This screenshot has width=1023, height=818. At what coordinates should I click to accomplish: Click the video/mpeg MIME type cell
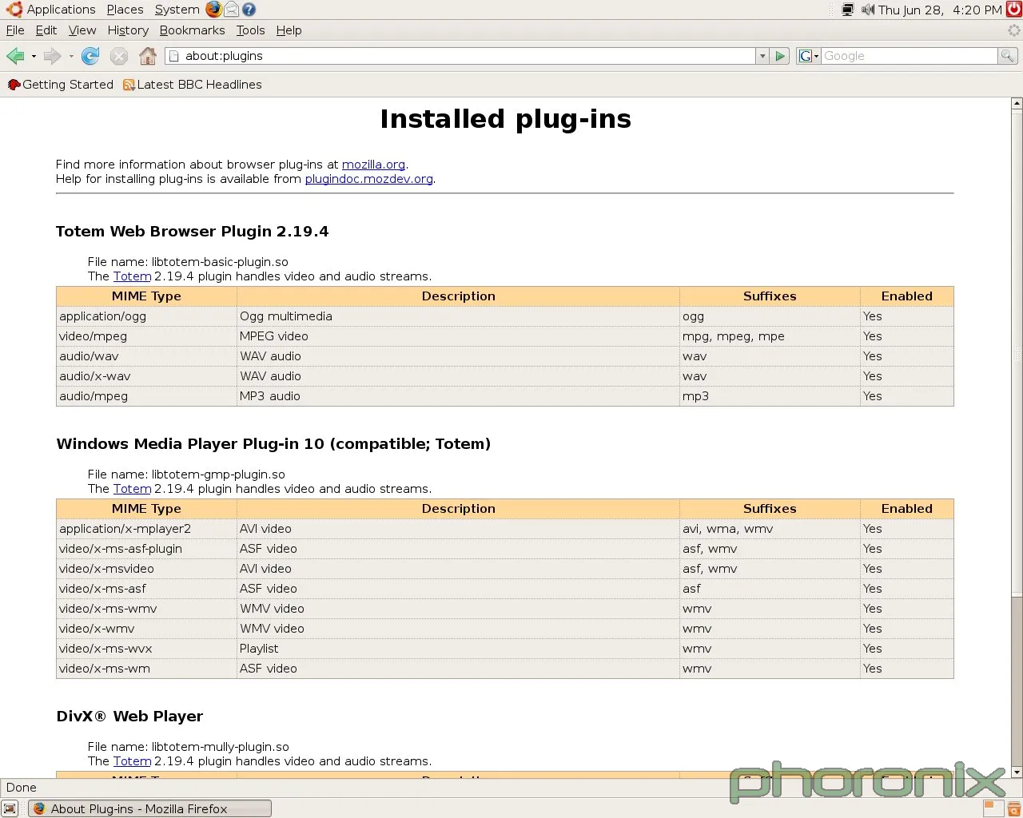pos(146,336)
